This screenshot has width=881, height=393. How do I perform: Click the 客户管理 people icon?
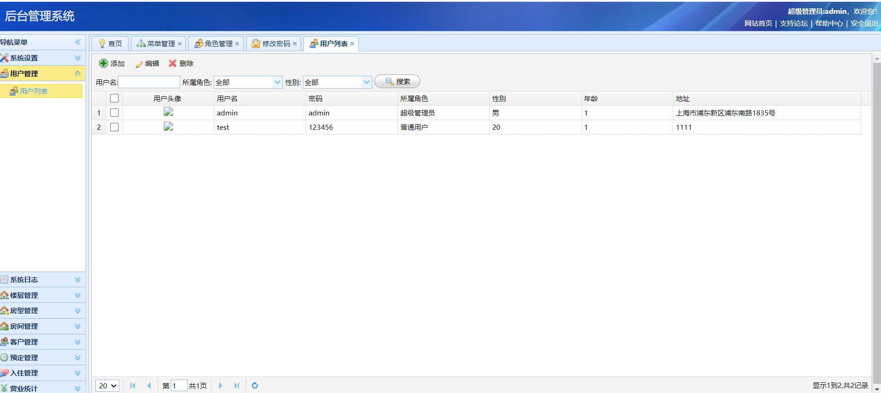tap(4, 342)
